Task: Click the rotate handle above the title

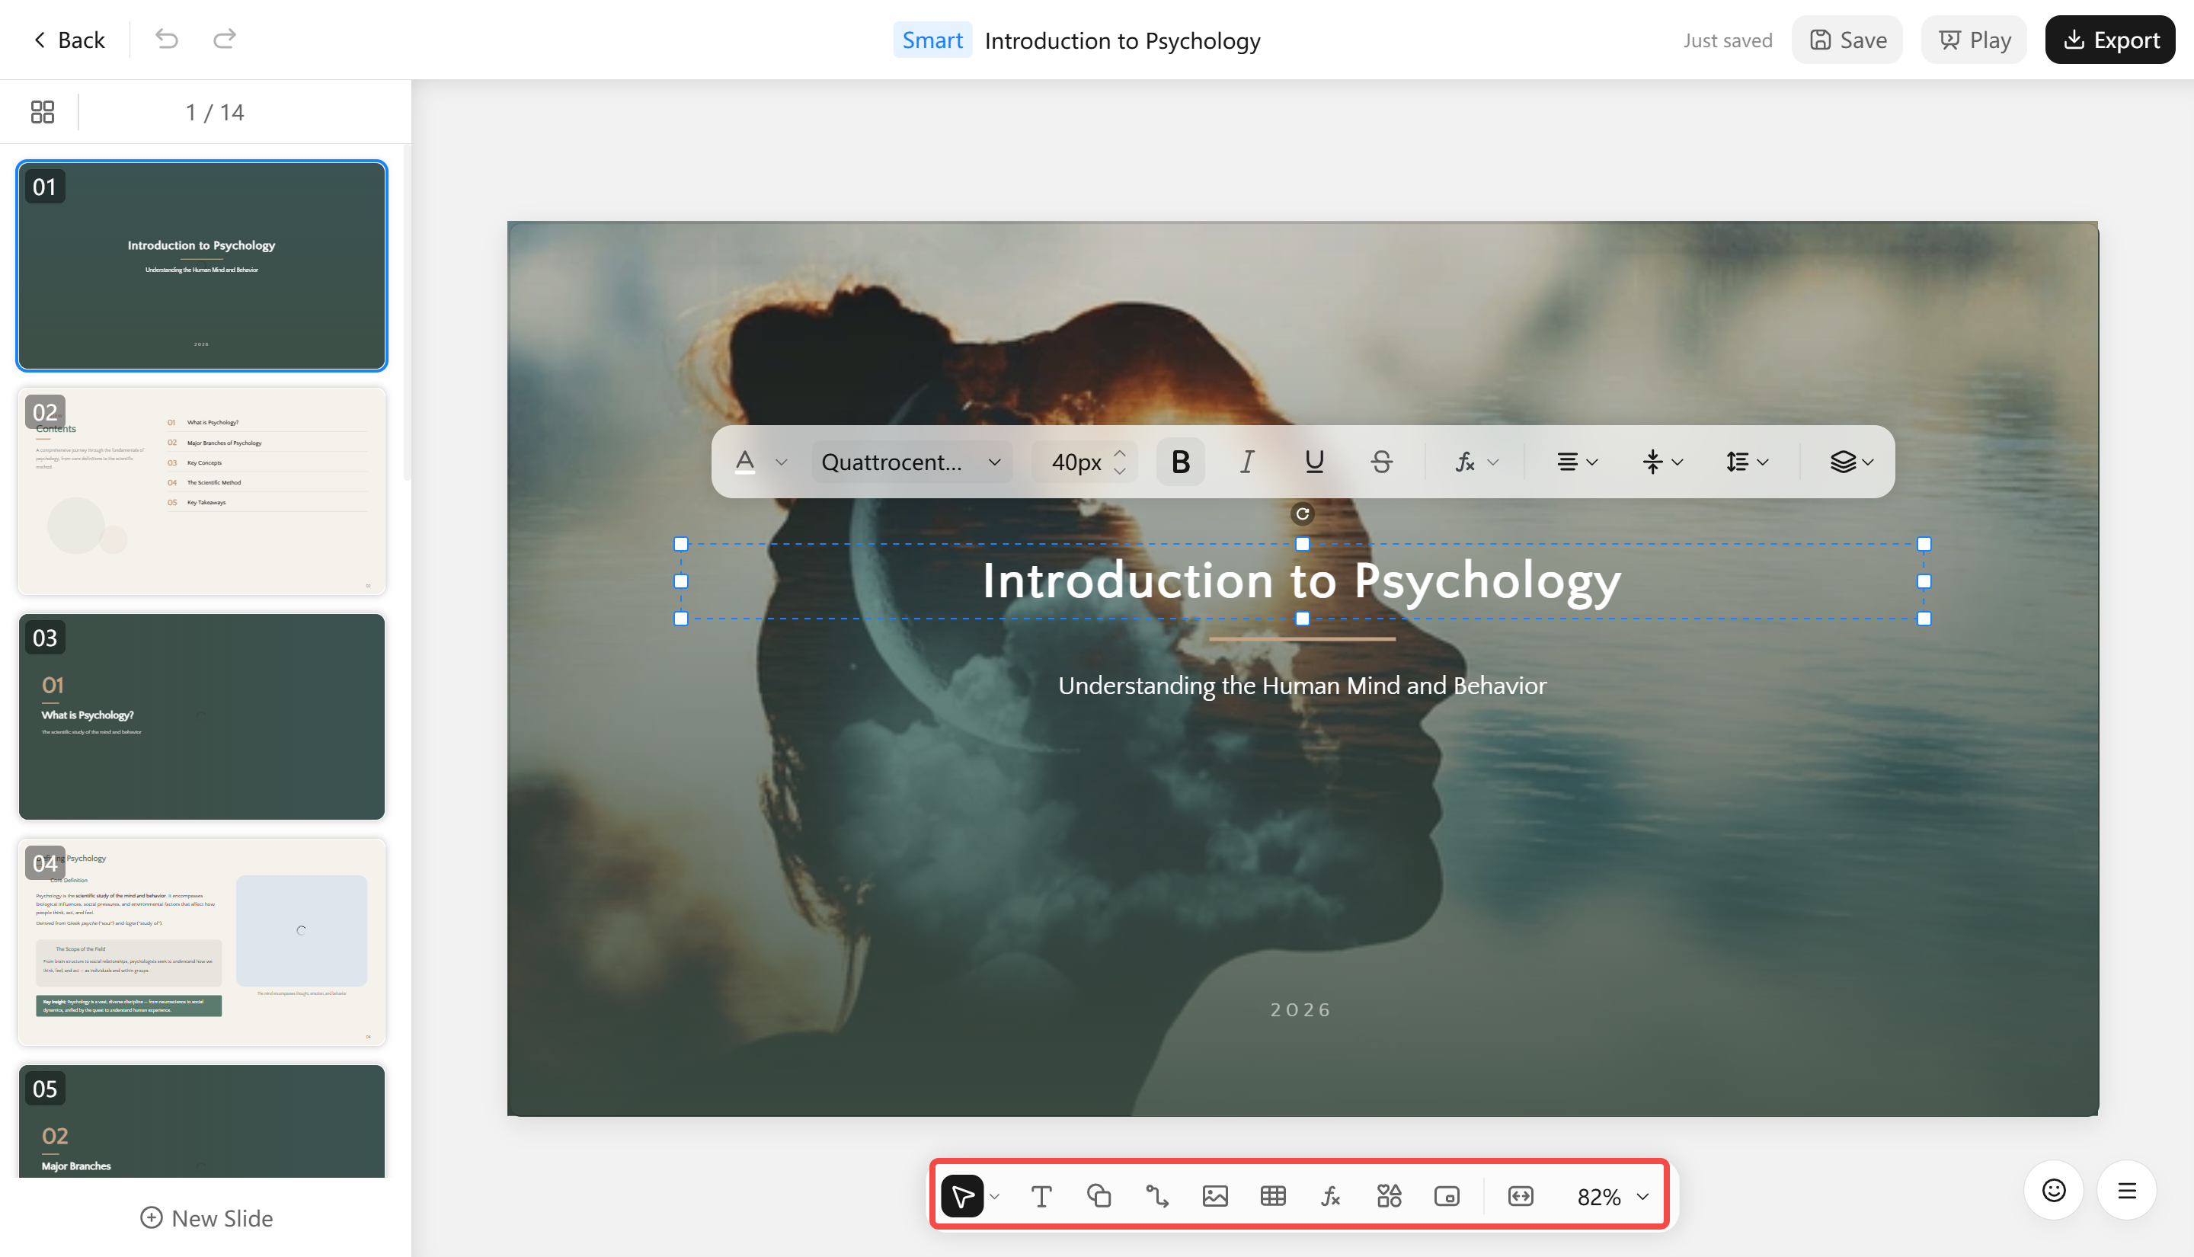Action: (x=1303, y=513)
